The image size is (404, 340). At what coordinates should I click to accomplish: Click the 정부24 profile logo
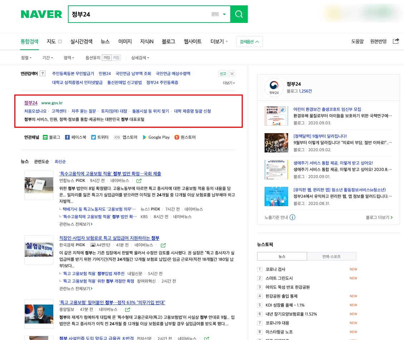pos(274,87)
